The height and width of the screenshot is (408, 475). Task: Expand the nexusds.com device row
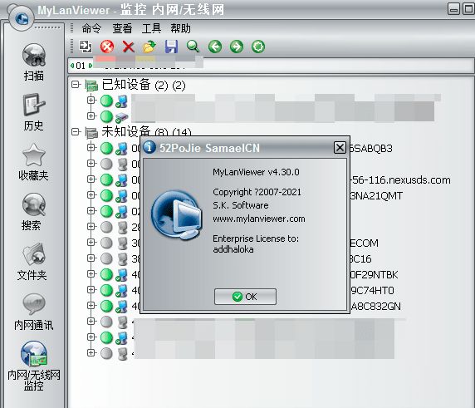pos(91,179)
